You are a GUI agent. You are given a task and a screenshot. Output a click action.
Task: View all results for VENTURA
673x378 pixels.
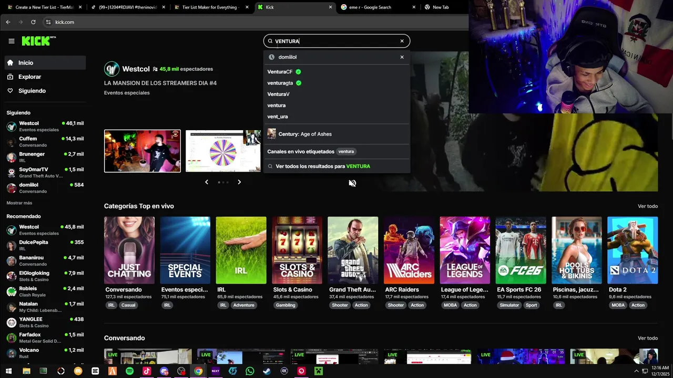(x=336, y=166)
